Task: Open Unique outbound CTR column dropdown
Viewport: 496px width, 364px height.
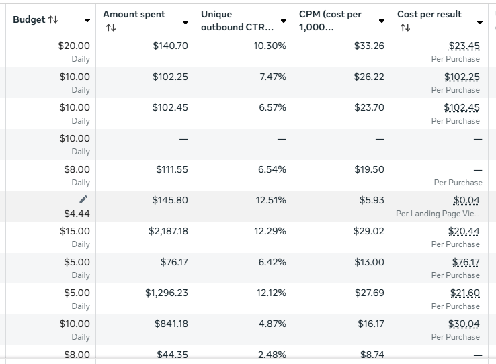Action: point(283,21)
